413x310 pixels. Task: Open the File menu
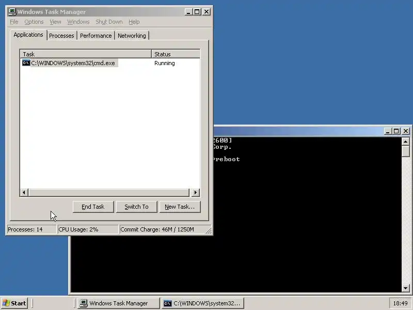pyautogui.click(x=14, y=22)
